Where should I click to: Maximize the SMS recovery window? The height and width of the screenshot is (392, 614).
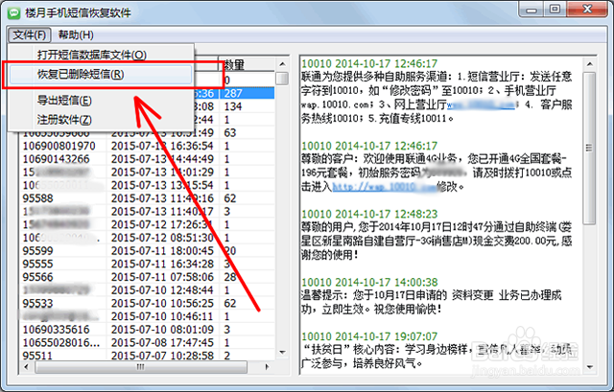tap(555, 9)
